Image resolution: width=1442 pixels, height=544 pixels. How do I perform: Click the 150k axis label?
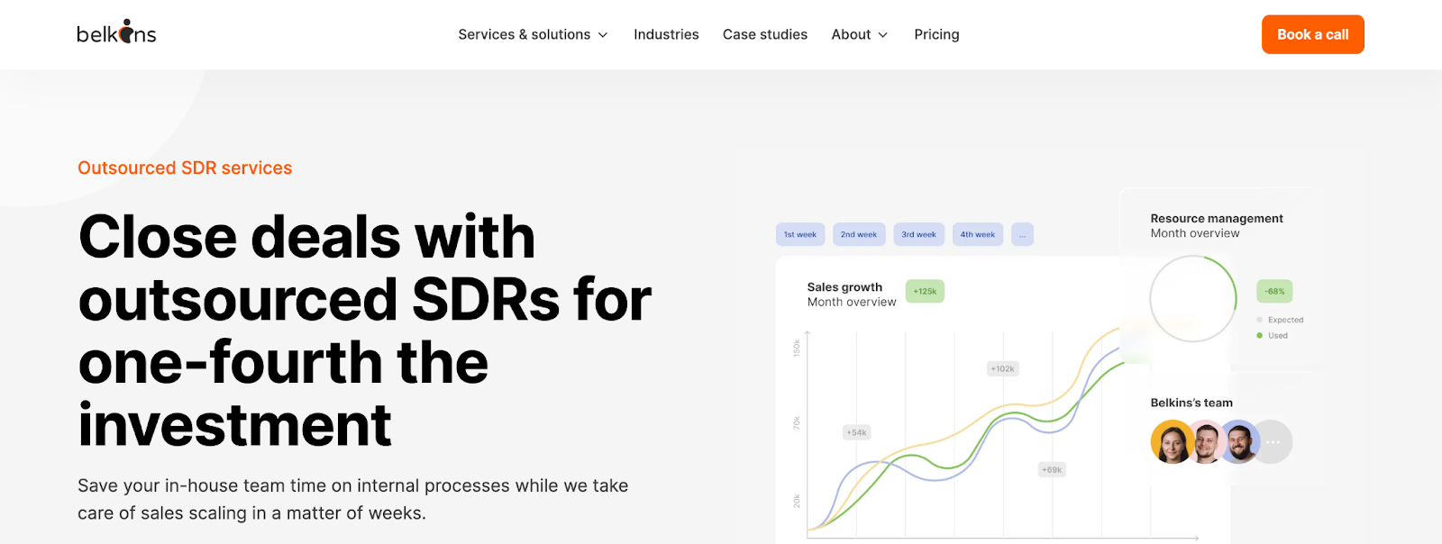(797, 349)
